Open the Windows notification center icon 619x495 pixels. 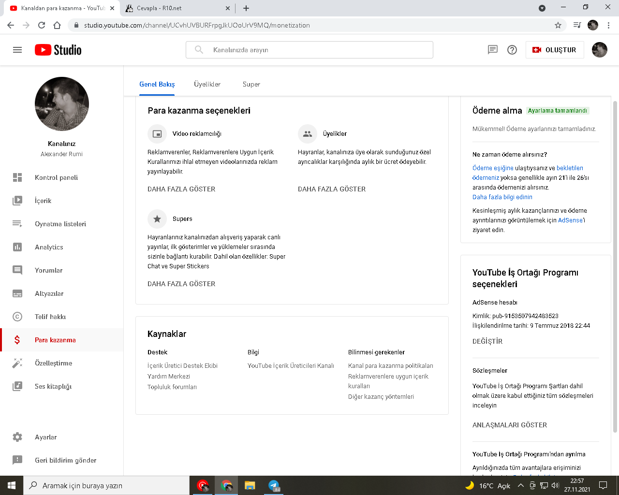603,485
